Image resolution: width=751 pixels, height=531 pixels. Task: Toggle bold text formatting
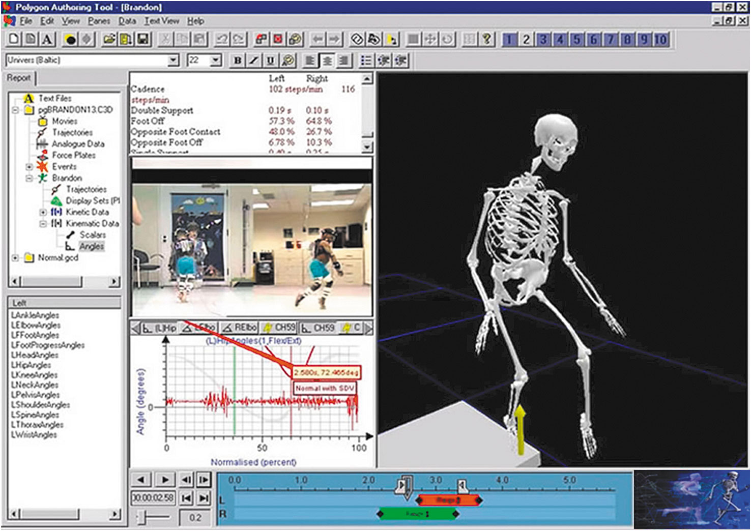point(237,61)
